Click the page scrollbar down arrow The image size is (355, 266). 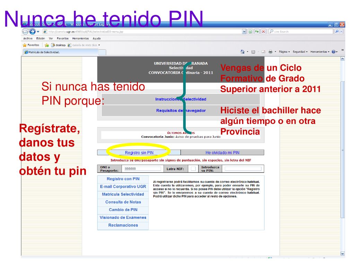click(343, 254)
